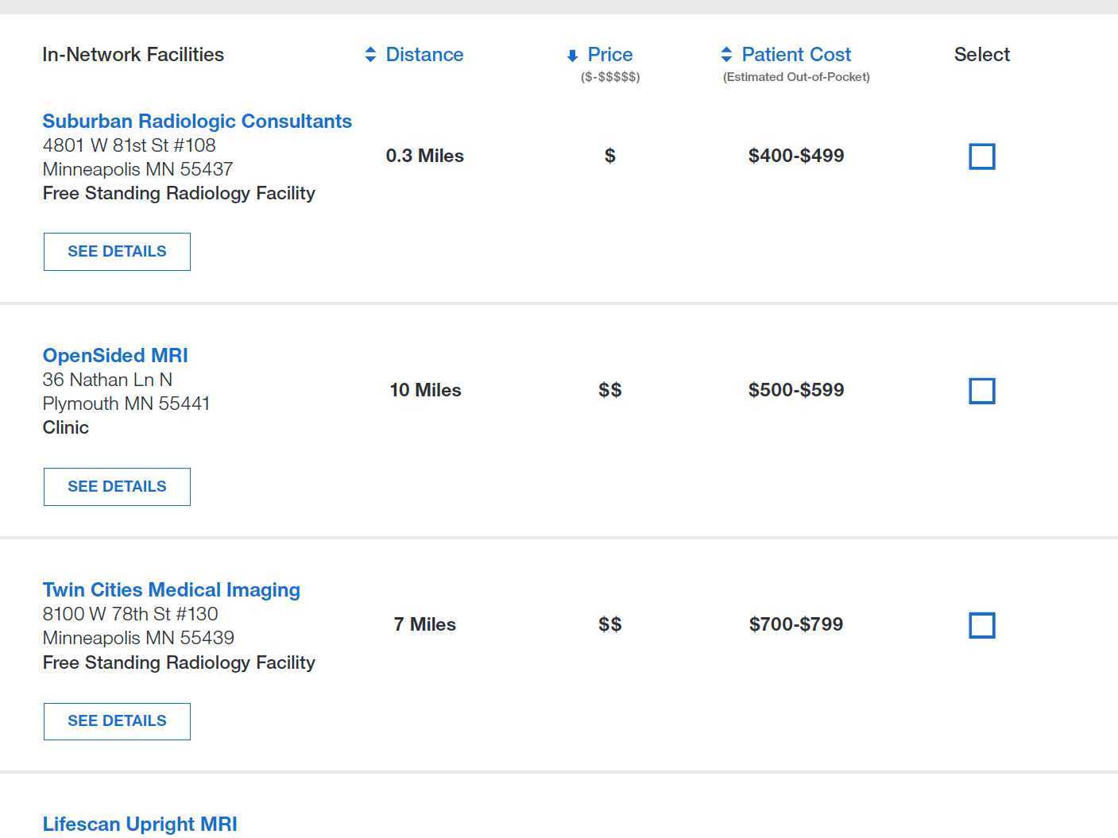Click the address 4801 W 81st St #108
The height and width of the screenshot is (838, 1118).
[130, 145]
